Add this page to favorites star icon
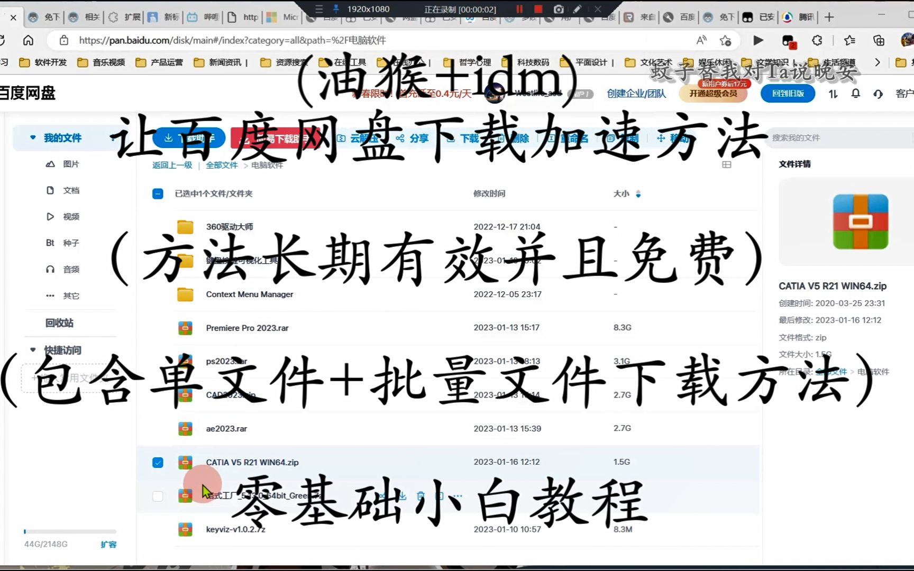This screenshot has width=914, height=571. pyautogui.click(x=725, y=40)
